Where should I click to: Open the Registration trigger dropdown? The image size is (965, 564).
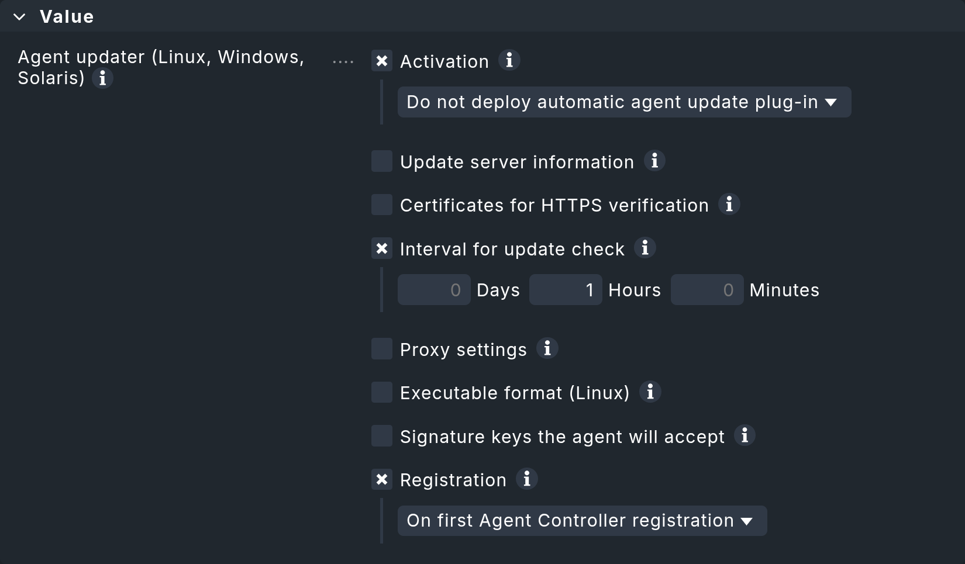[581, 521]
